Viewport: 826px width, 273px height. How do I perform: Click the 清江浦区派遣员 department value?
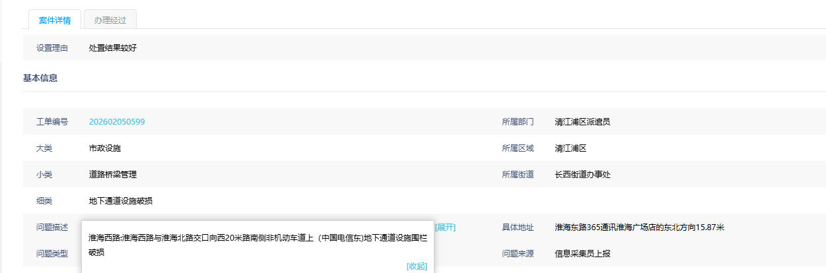582,122
